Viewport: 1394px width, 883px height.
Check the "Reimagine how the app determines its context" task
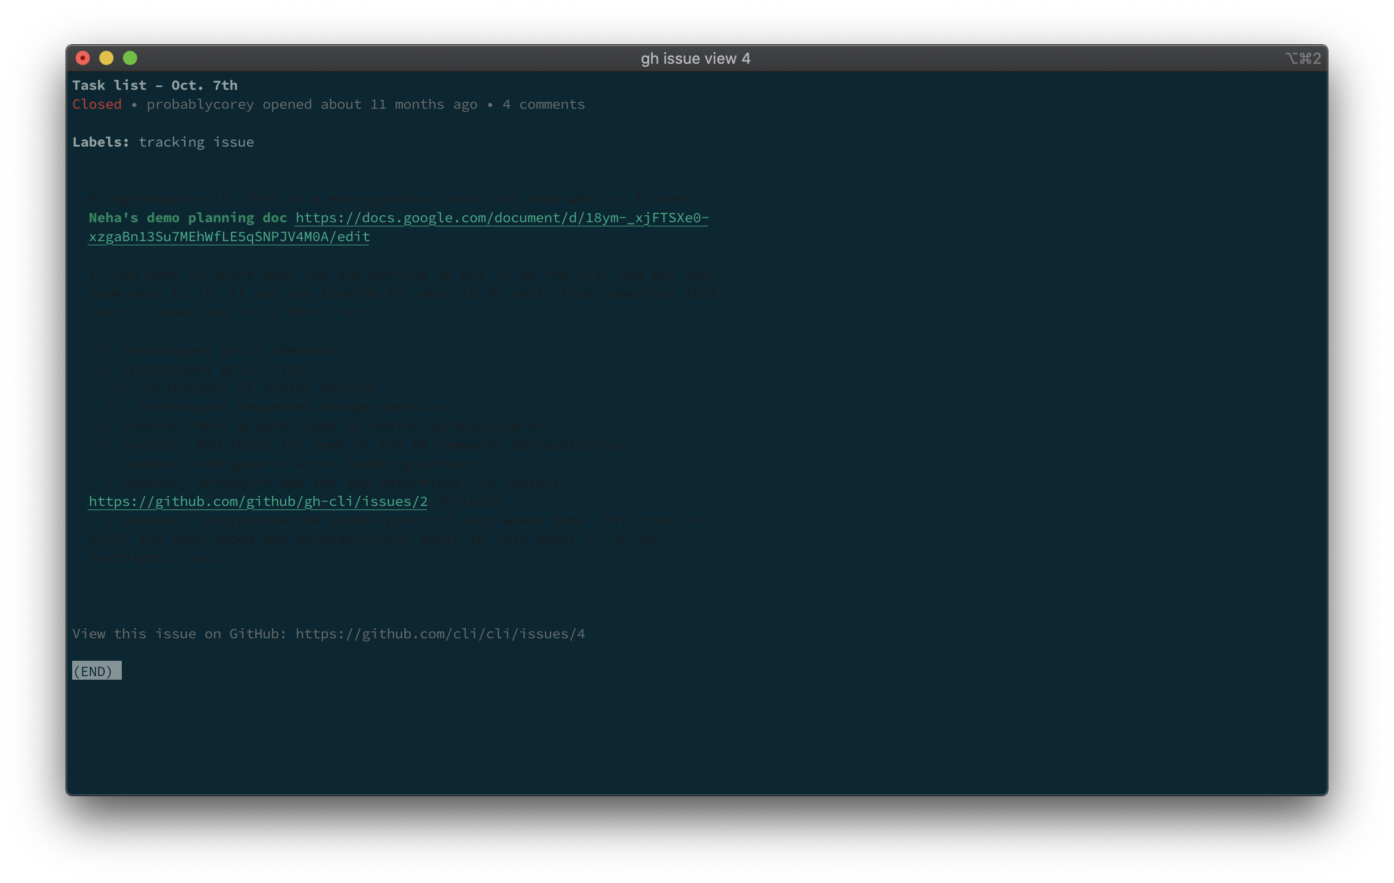102,482
